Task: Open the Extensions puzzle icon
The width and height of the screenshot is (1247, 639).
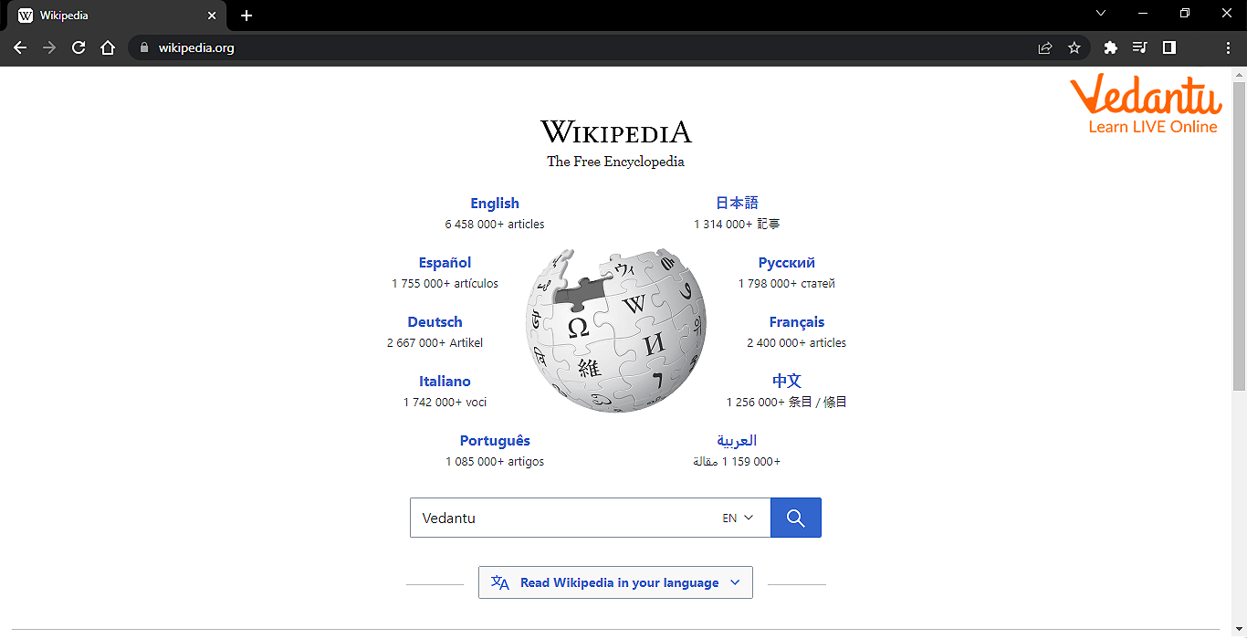Action: tap(1110, 47)
